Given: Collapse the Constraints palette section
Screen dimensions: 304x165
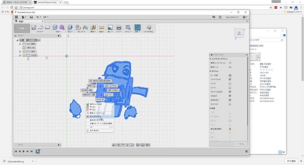Looking at the screenshot, I should click(210, 108).
